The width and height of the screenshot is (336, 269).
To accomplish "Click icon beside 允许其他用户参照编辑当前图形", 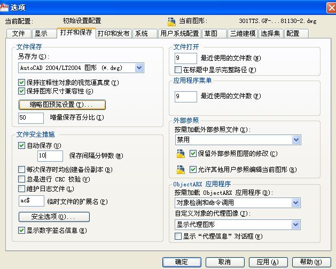I will [181, 170].
